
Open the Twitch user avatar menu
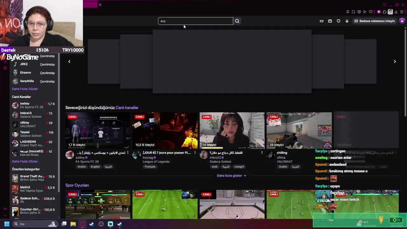click(402, 21)
